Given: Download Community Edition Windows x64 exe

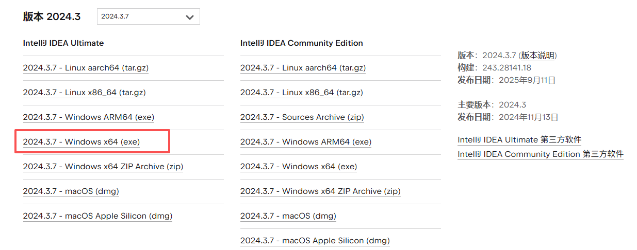Looking at the screenshot, I should click(x=299, y=167).
